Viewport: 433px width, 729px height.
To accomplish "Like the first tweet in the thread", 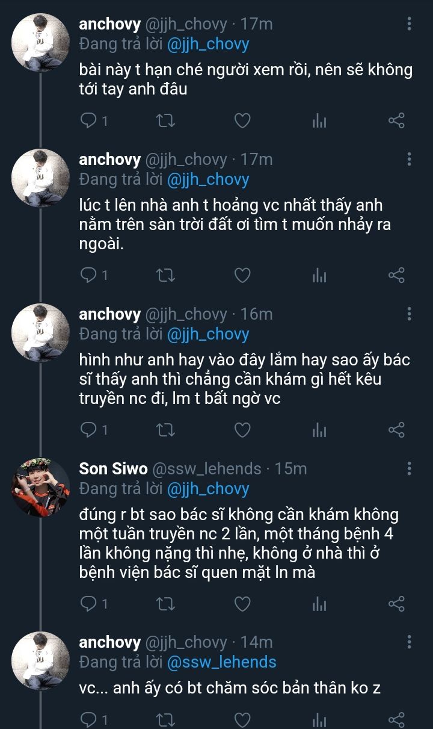I will (242, 121).
